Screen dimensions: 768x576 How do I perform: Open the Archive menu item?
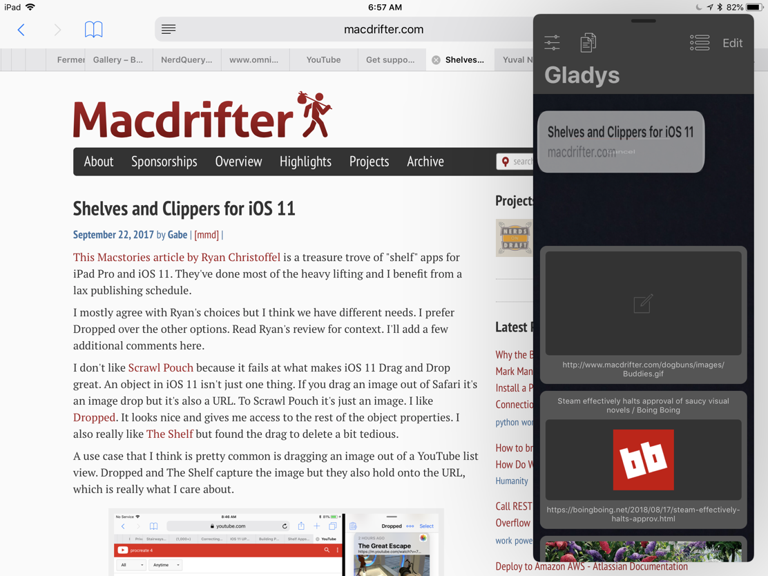click(425, 162)
